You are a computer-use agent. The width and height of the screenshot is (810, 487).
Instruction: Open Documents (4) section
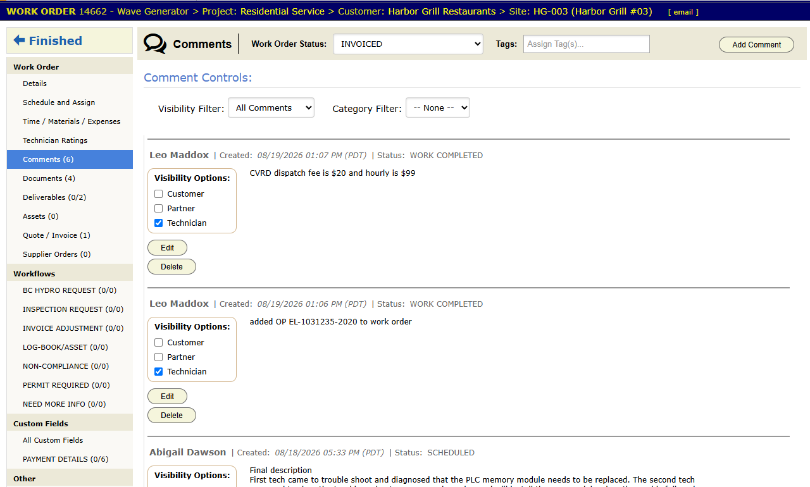tap(70, 178)
